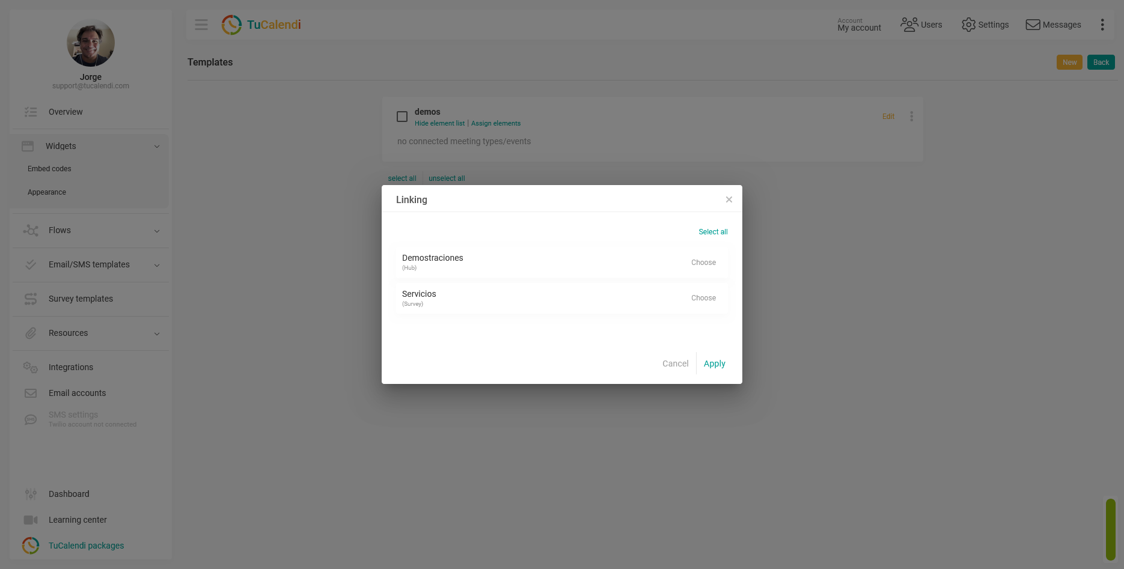Click Apply in Linking dialog
This screenshot has height=569, width=1124.
[x=714, y=364]
